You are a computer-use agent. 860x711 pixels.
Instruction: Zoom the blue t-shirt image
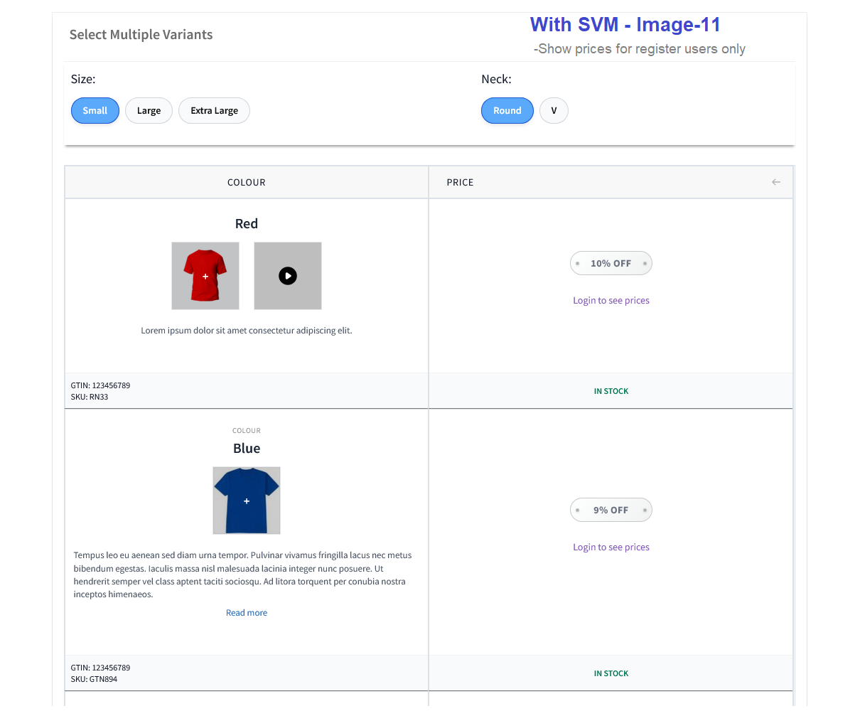click(247, 501)
